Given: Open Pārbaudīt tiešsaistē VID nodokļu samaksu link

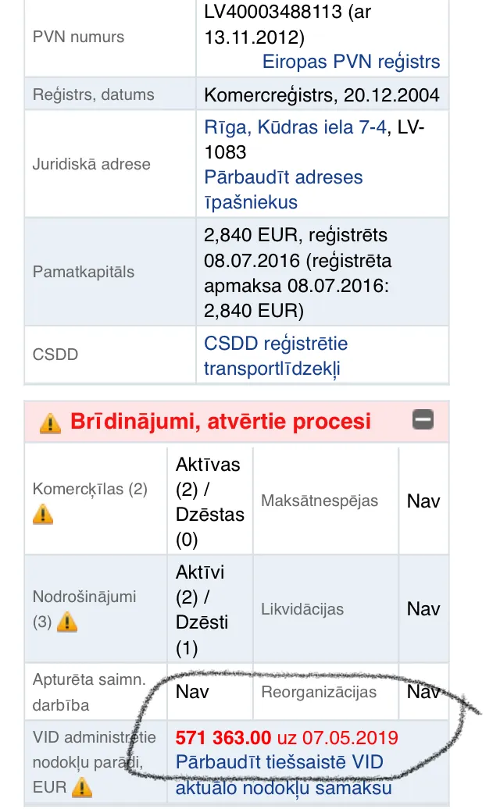Looking at the screenshot, I should (x=284, y=775).
